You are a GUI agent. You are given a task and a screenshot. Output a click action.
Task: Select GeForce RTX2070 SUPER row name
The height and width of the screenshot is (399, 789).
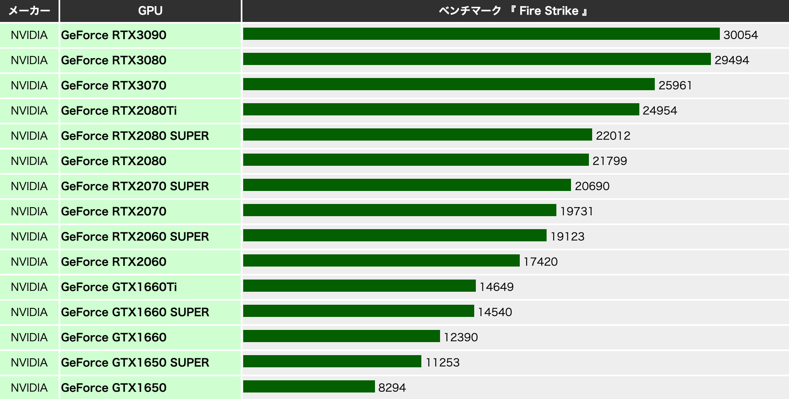click(135, 186)
